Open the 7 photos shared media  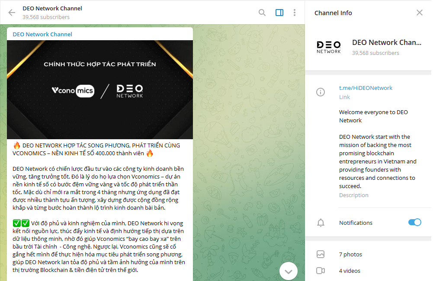point(350,254)
